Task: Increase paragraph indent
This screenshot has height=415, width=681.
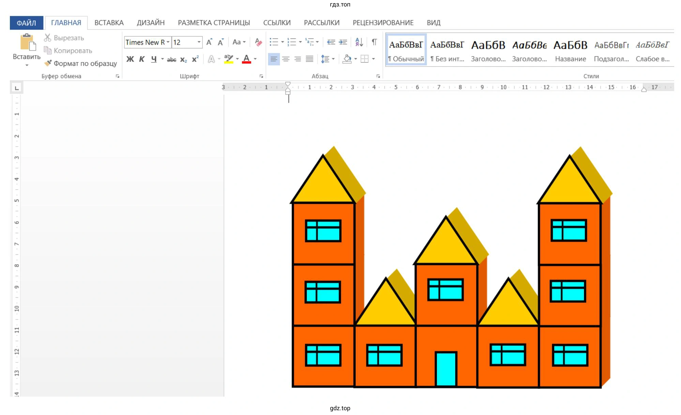Action: coord(343,42)
